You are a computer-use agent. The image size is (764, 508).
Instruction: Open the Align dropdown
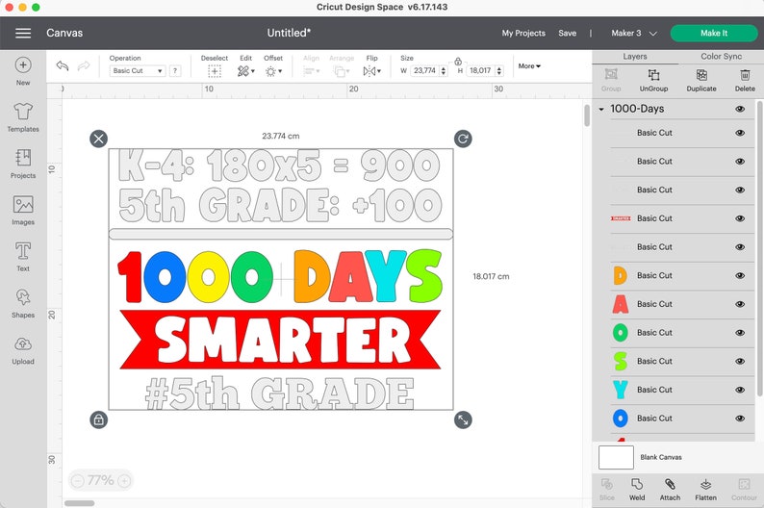(x=312, y=71)
